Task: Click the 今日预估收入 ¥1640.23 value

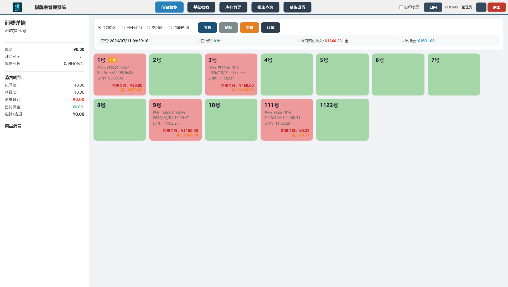Action: [333, 41]
